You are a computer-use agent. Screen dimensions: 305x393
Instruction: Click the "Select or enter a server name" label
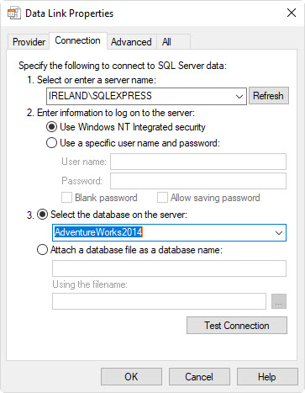(97, 80)
